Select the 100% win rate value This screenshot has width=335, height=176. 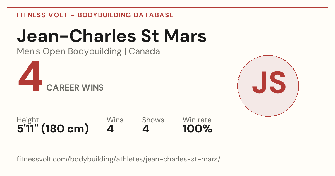(x=197, y=129)
